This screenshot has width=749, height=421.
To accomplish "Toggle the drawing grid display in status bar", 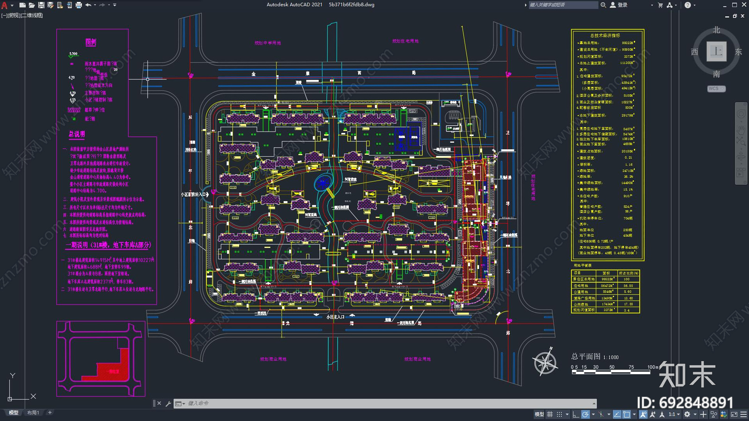I will [550, 414].
